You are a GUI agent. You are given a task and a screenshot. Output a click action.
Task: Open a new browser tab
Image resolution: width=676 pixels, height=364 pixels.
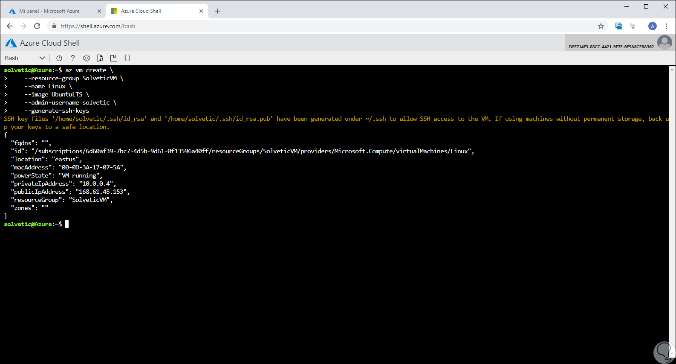[217, 11]
